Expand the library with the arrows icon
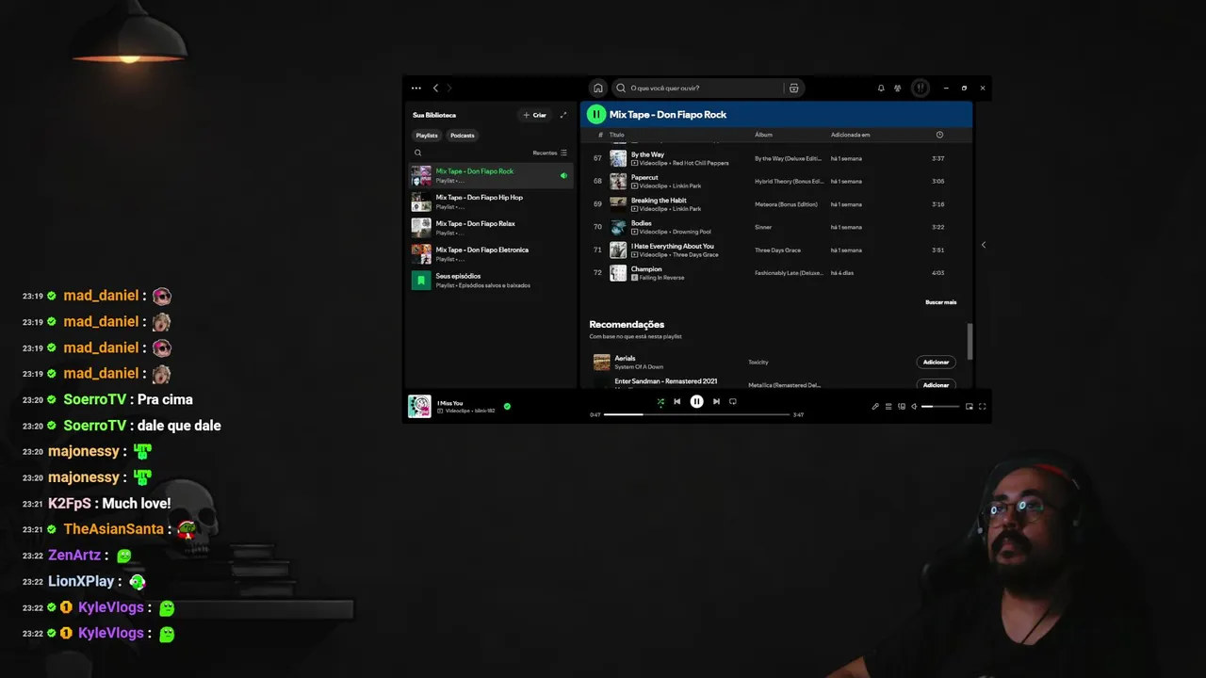The width and height of the screenshot is (1206, 678). (x=563, y=115)
